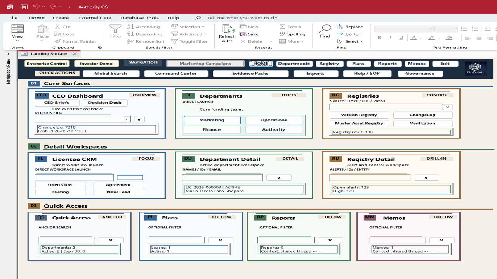
Task: Click the Registries search input field
Action: (386, 107)
